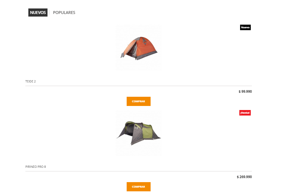Buy Teide 2 with its COMPRAR button
The height and width of the screenshot is (195, 285).
tap(138, 101)
